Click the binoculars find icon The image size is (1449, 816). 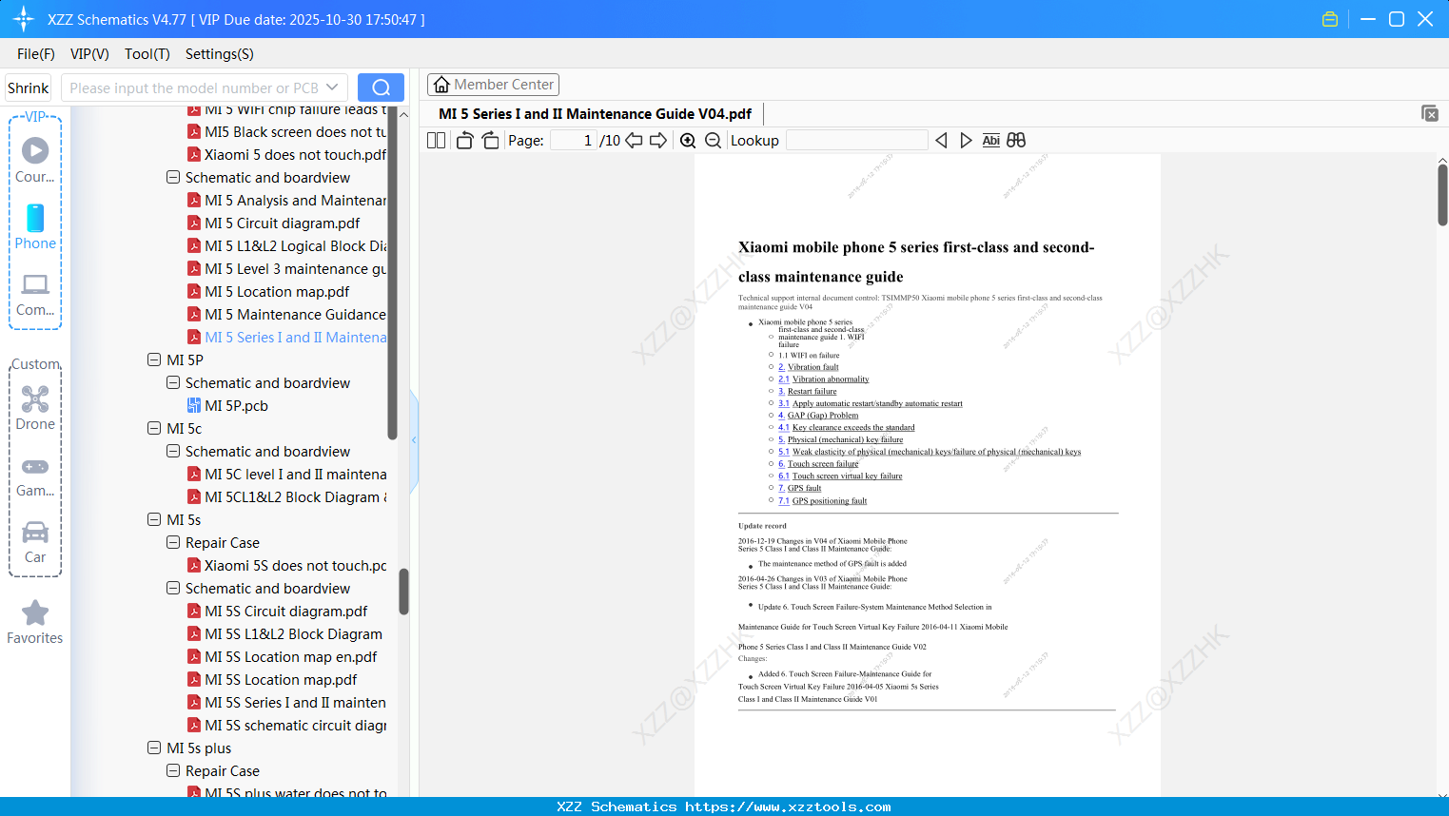click(x=1016, y=141)
